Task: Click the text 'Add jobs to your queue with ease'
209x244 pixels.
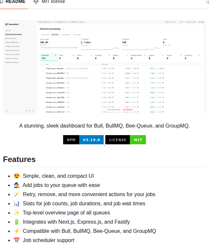Action: tap(61, 185)
